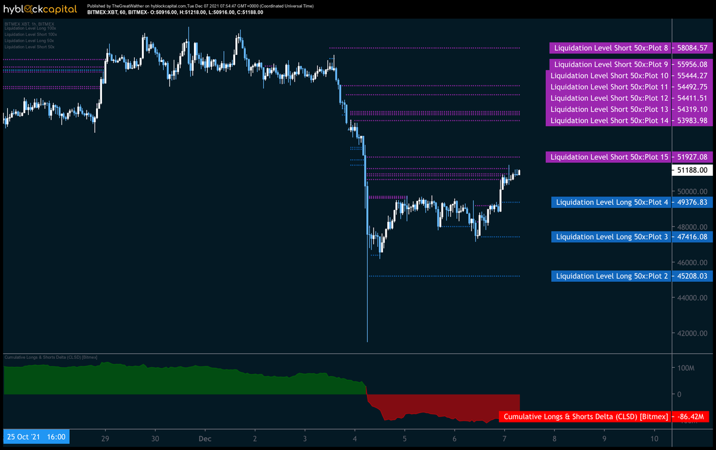Select the 'Cumulative Longs & Shorts Delta' pane title
716x450 pixels.
(51, 357)
